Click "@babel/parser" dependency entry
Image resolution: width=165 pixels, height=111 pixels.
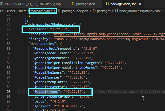[60, 77]
